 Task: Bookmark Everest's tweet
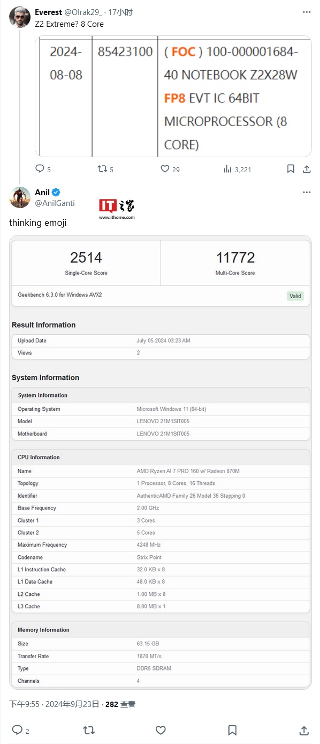(x=291, y=169)
